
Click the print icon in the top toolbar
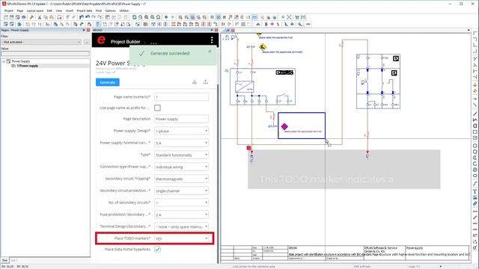(x=23, y=17)
